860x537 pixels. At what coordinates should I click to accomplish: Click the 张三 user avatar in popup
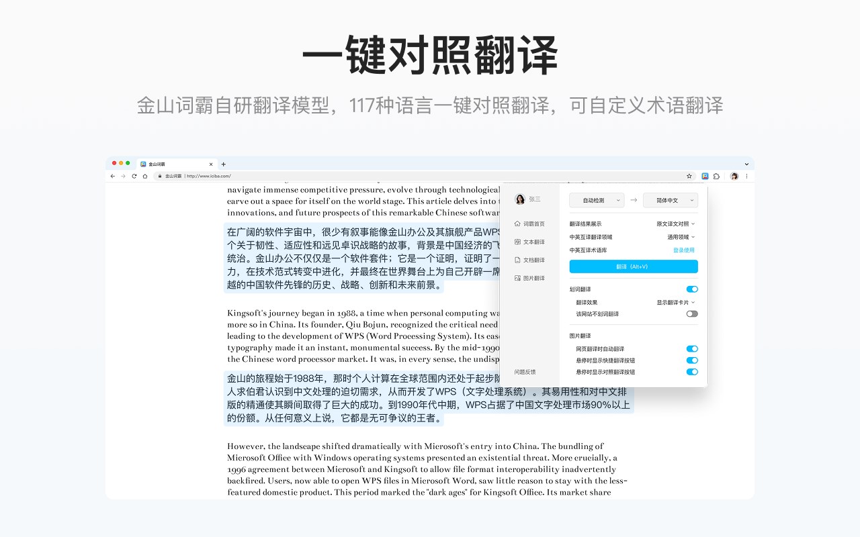[x=519, y=199]
